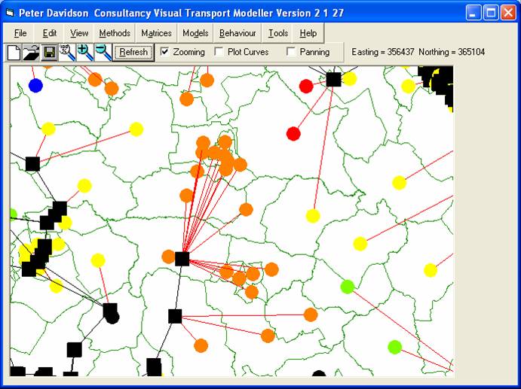Open the Behaviour menu
The height and width of the screenshot is (389, 521).
(238, 33)
